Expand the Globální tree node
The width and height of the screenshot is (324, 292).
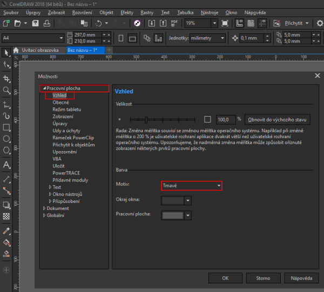tap(44, 215)
